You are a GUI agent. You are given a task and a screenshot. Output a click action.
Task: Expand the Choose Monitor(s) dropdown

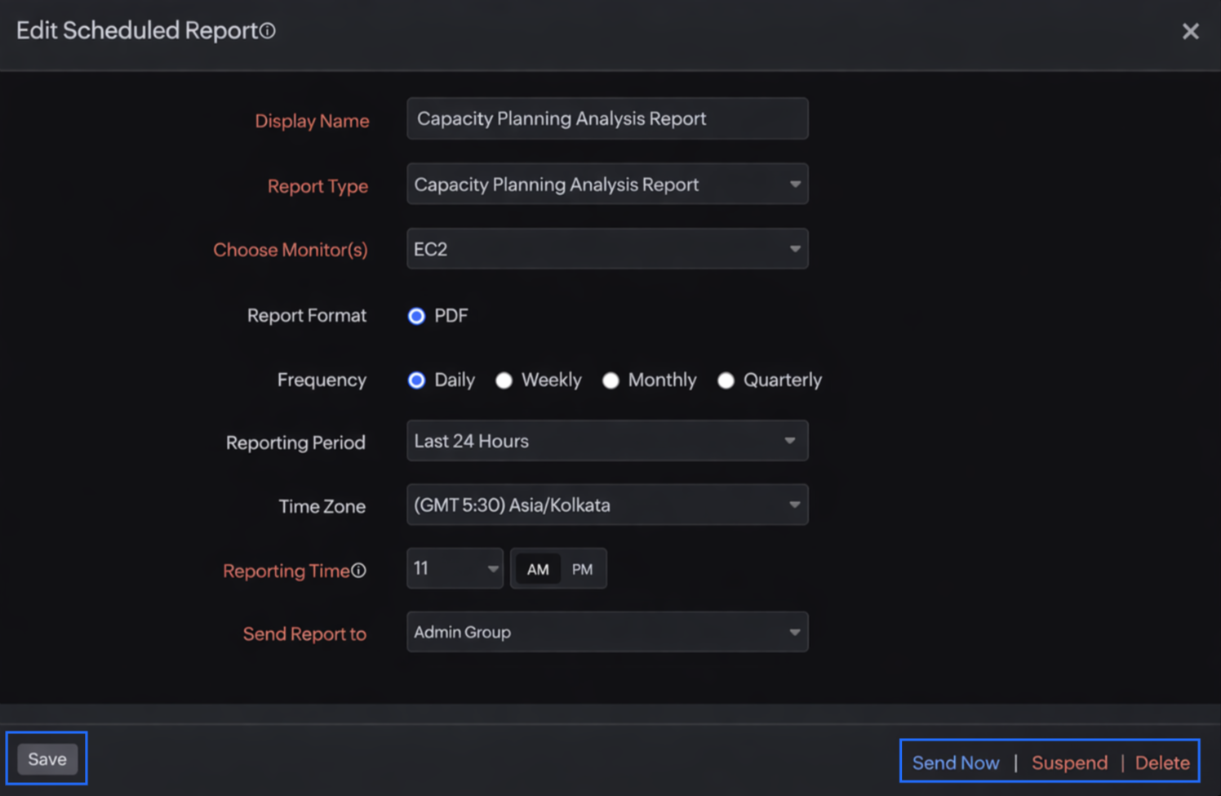(607, 249)
